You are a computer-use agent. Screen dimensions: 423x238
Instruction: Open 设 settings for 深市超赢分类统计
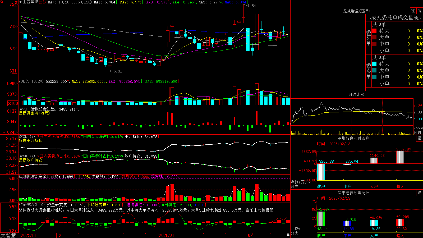point(420,193)
